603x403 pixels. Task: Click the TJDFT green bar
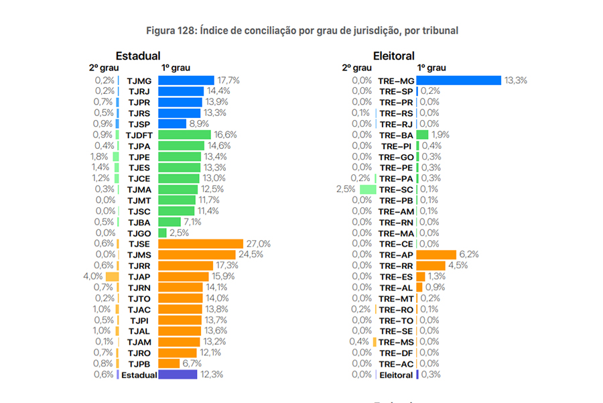pyautogui.click(x=184, y=135)
